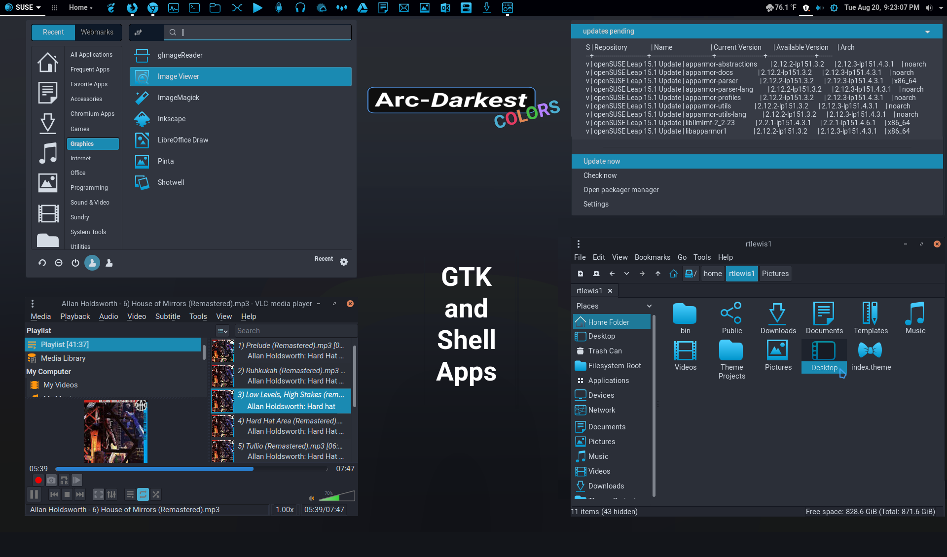Open Home places dropdown in top bar
Image resolution: width=947 pixels, height=557 pixels.
(x=81, y=7)
